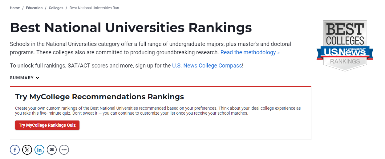The width and height of the screenshot is (385, 159).
Task: Go to Home in the breadcrumb
Action: [x=15, y=8]
